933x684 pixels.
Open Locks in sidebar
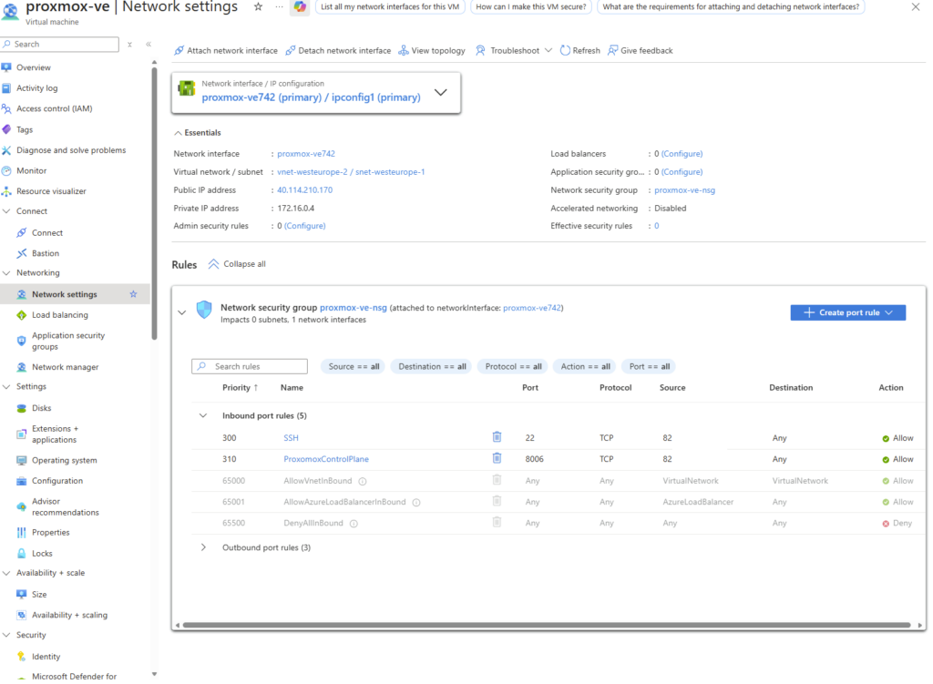pos(42,553)
